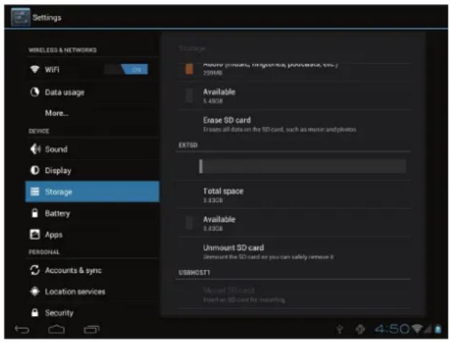Click the grey swatch beside Available 3.83GB
The image size is (450, 342).
click(x=189, y=223)
